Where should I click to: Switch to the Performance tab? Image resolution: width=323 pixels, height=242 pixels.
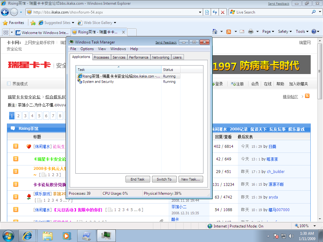[x=138, y=57]
